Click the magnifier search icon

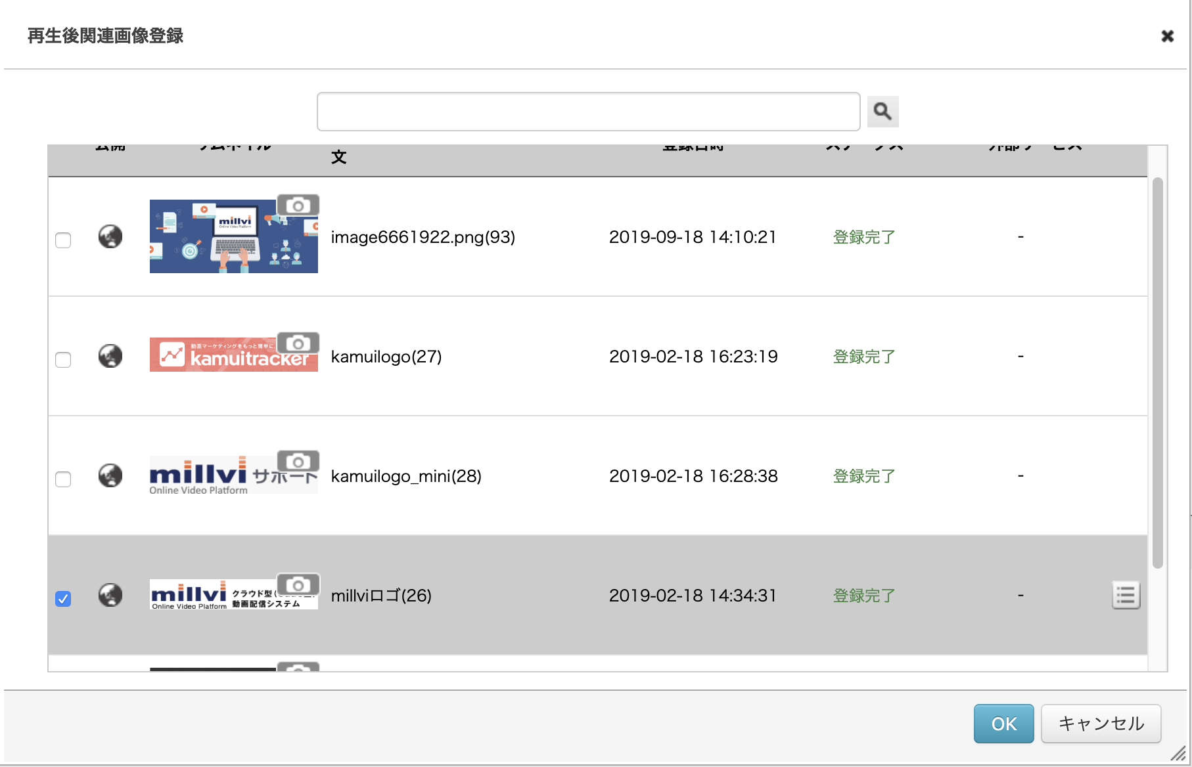(883, 112)
